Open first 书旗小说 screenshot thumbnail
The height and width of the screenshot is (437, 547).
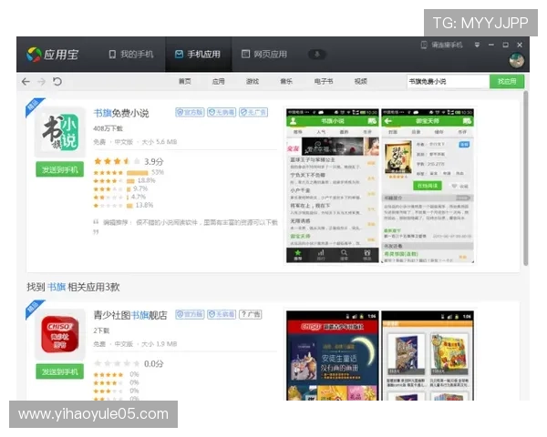(333, 186)
